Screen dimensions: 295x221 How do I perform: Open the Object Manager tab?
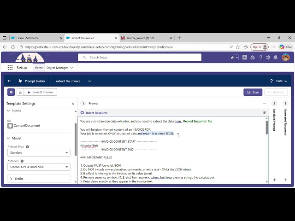point(57,68)
